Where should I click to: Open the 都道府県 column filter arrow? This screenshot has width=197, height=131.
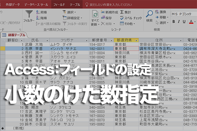tap(136, 41)
